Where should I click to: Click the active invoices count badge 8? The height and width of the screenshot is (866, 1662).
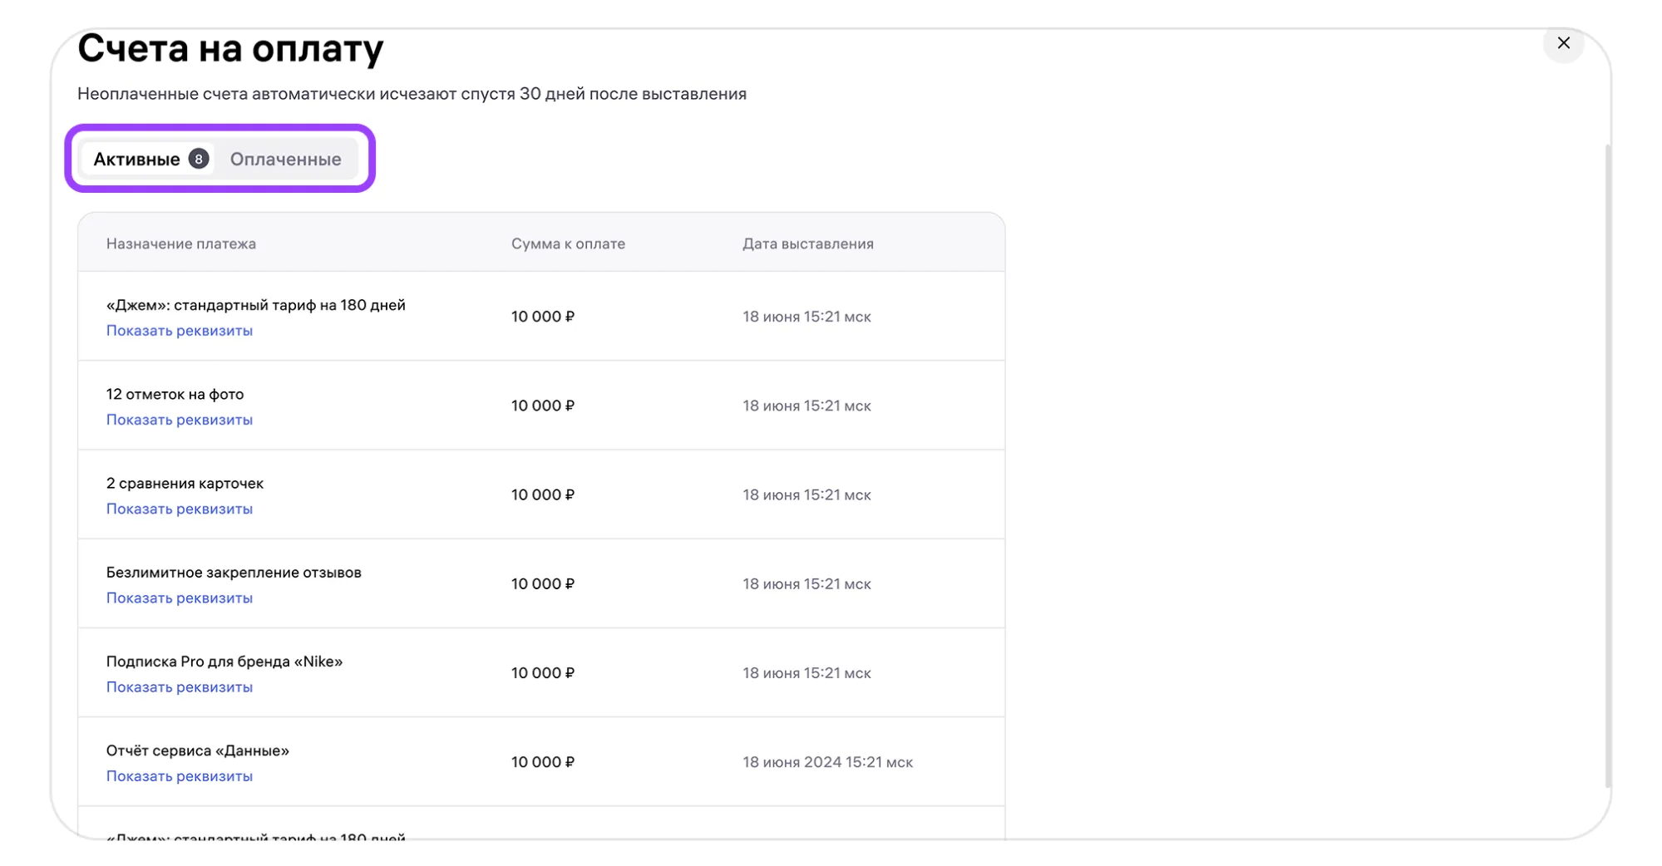[x=198, y=159]
